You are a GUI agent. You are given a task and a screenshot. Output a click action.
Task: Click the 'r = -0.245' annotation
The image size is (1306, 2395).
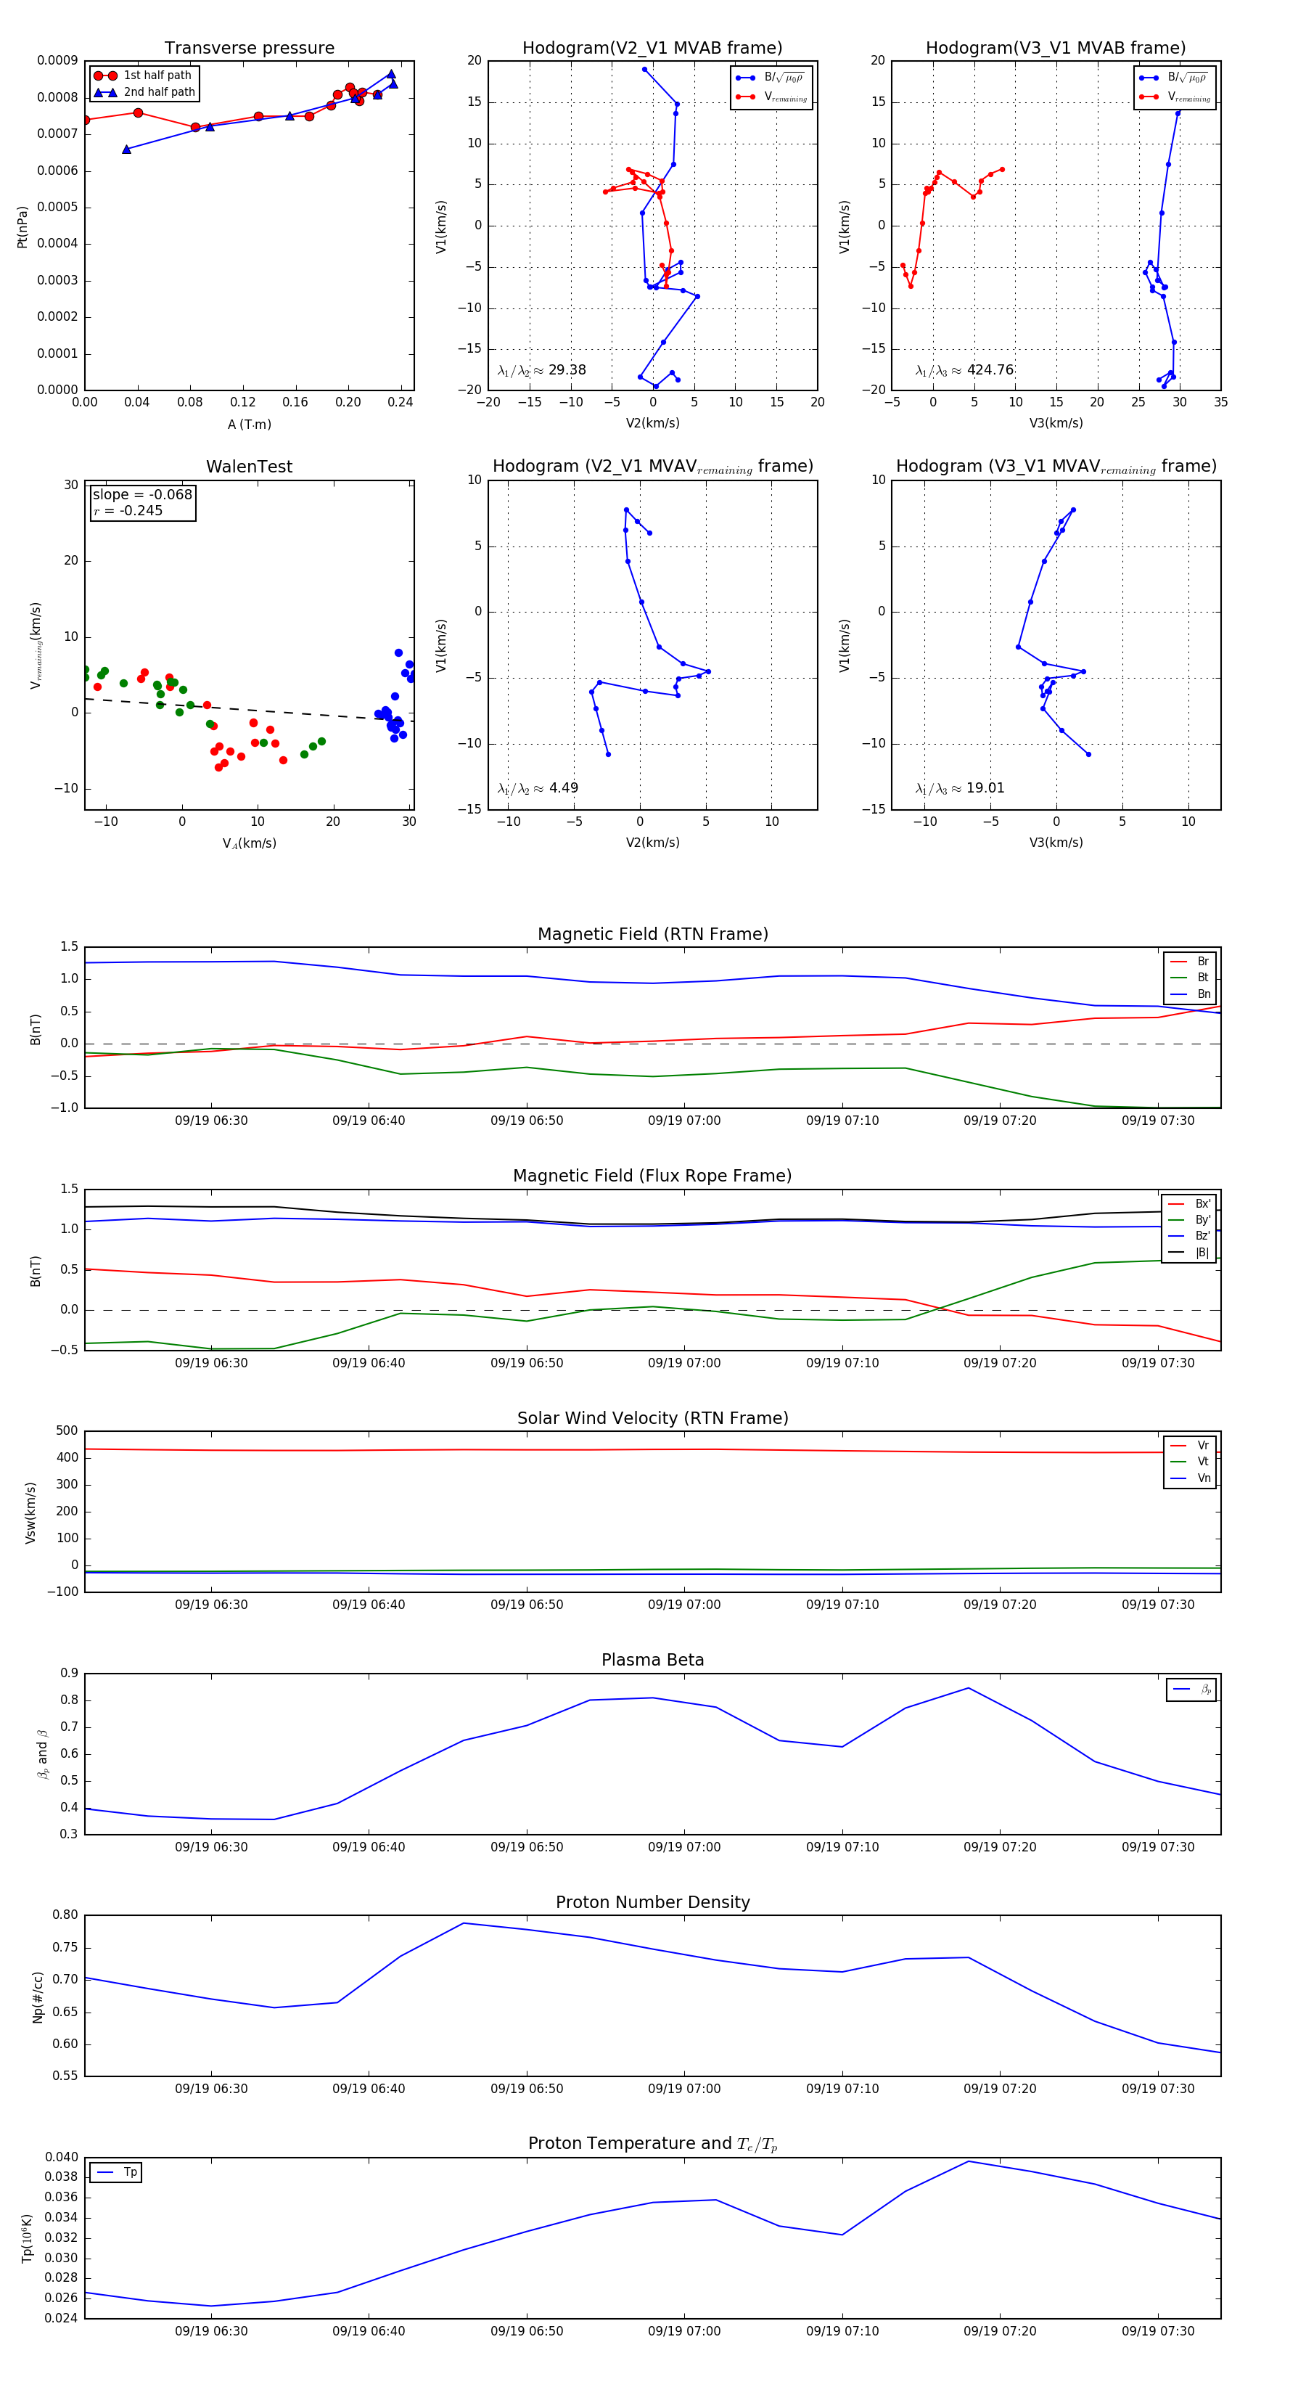pos(128,510)
